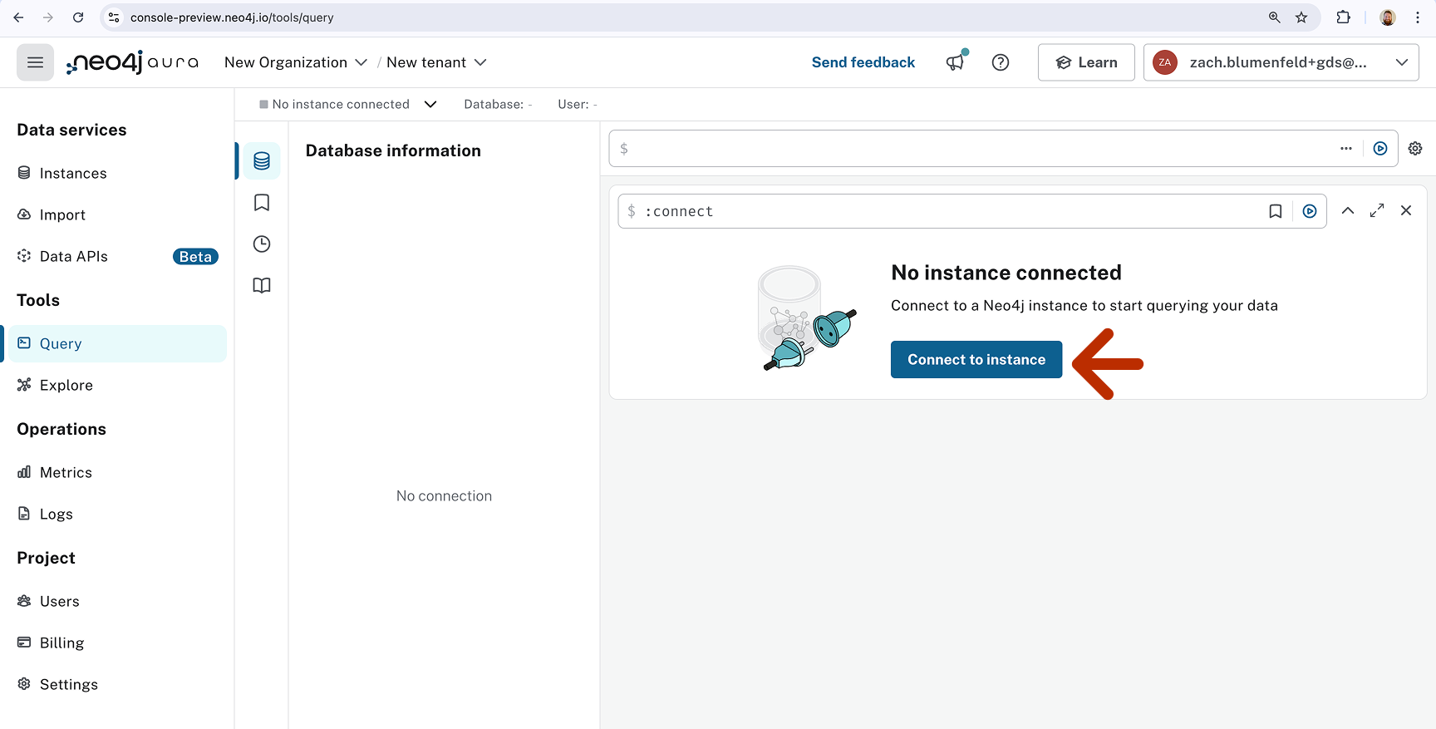Screen dimensions: 1436x729
Task: Click the "Database information" heading
Action: [x=393, y=150]
